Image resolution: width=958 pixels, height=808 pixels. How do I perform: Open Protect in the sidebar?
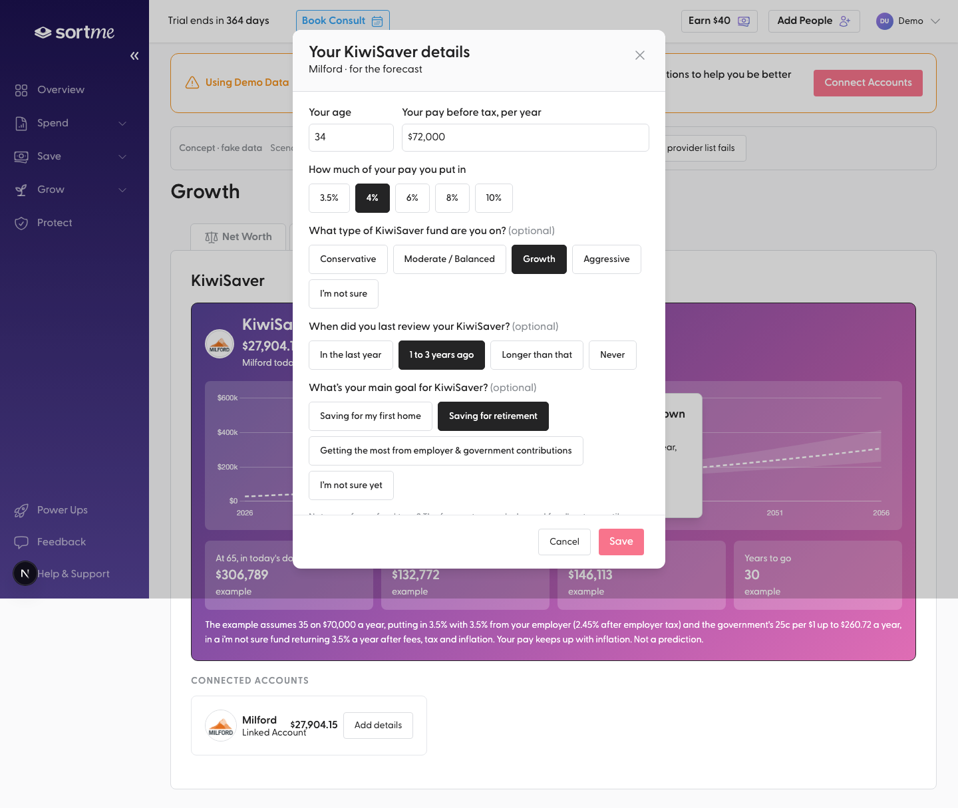pos(55,223)
